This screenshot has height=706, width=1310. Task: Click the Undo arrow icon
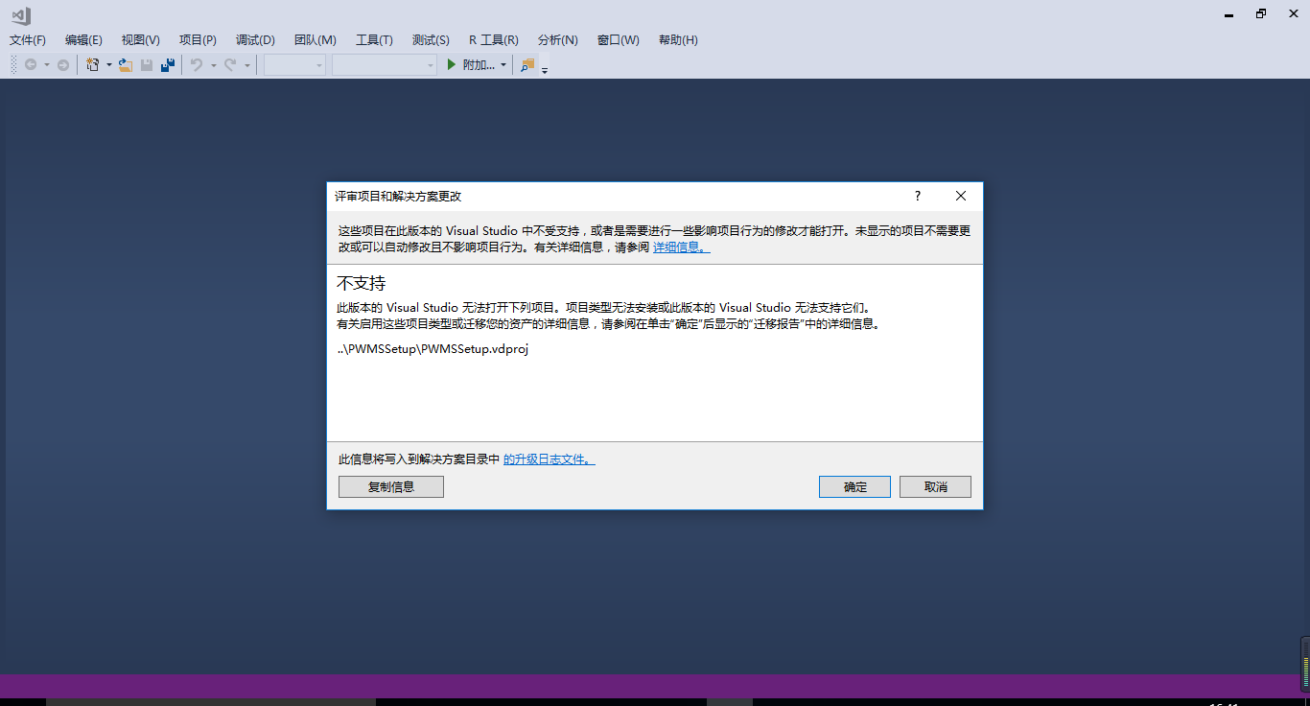(x=197, y=65)
